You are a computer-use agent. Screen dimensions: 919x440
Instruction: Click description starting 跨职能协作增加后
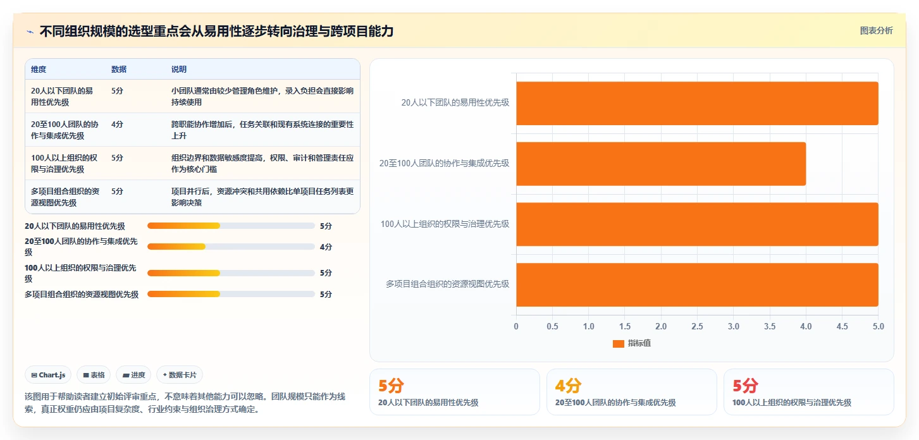(x=262, y=130)
